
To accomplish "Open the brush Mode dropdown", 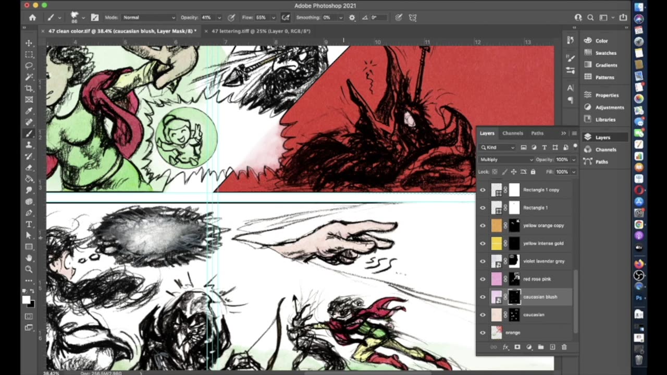I will [x=149, y=17].
